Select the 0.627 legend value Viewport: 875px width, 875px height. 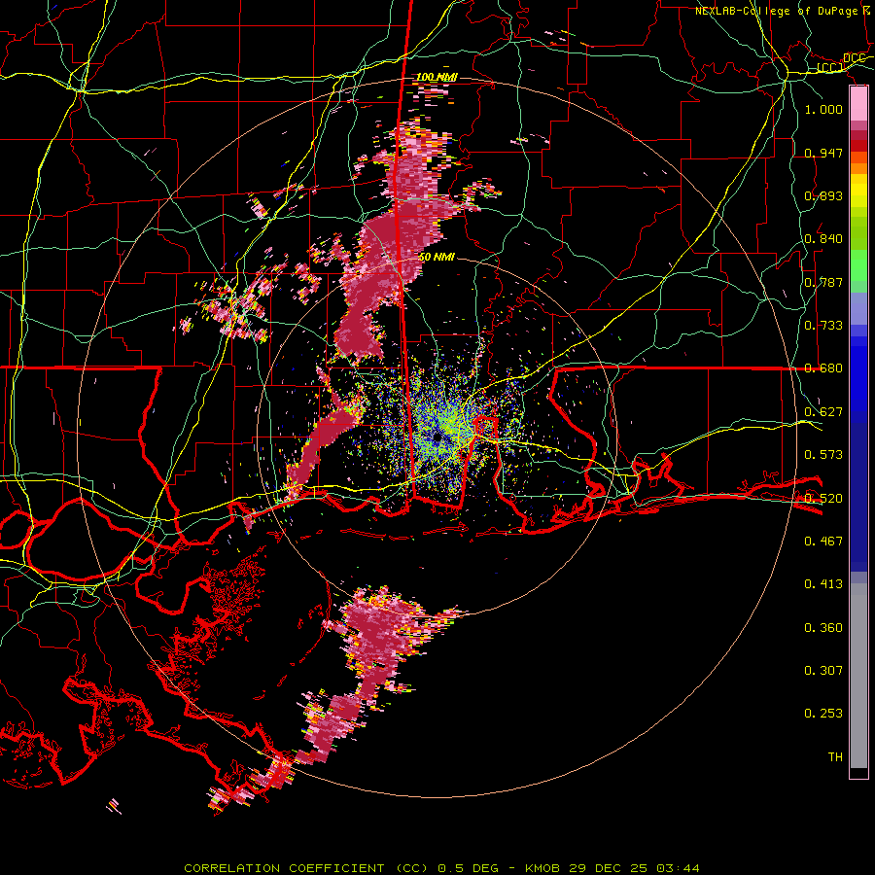click(823, 412)
